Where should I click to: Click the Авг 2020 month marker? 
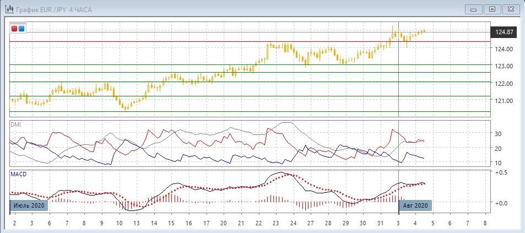(415, 205)
